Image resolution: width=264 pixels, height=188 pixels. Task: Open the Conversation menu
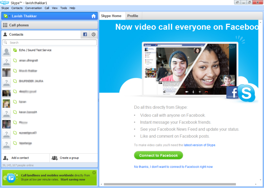(34, 8)
